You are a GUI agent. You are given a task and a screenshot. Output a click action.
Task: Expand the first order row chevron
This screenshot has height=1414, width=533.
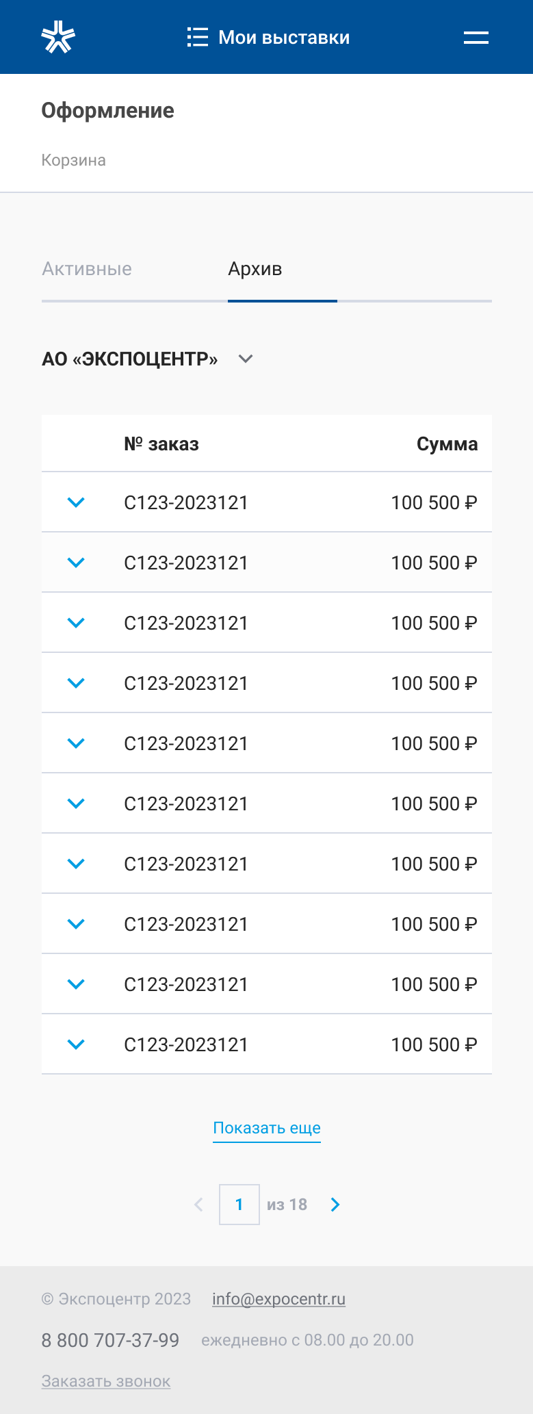(x=76, y=502)
